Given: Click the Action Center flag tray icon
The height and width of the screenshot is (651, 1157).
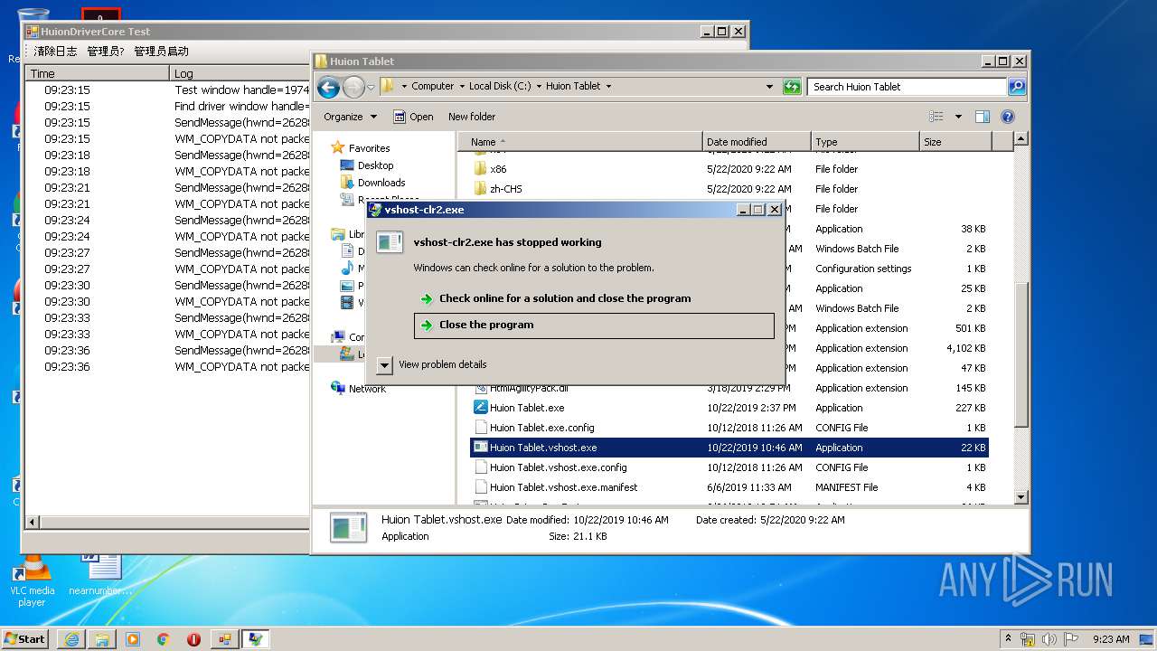Looking at the screenshot, I should [1069, 639].
